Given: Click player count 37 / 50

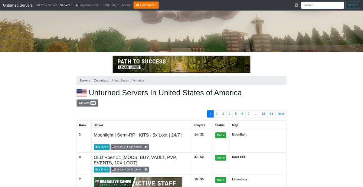Looking at the screenshot, I should 199,157.
